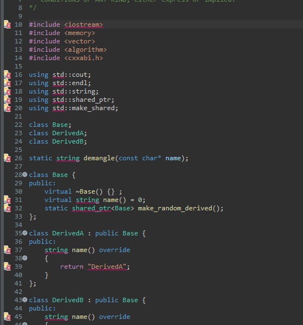303x325 pixels.
Task: Collapse the DerivedA class fold at line 35
Action: tap(25, 233)
